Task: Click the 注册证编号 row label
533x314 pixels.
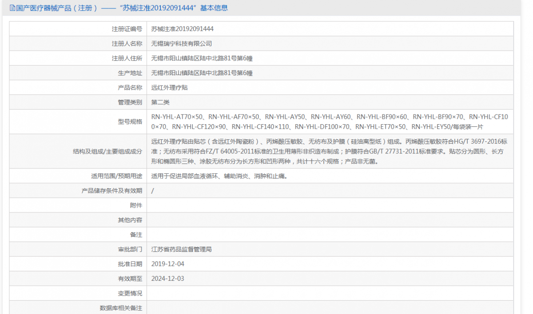Action: click(127, 29)
